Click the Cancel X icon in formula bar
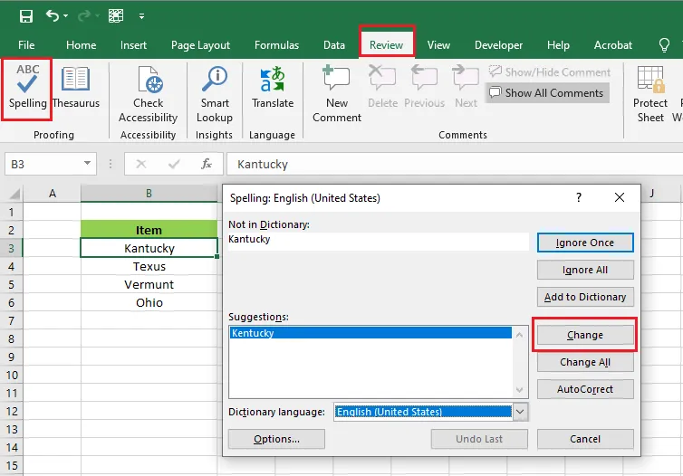 pyautogui.click(x=141, y=164)
